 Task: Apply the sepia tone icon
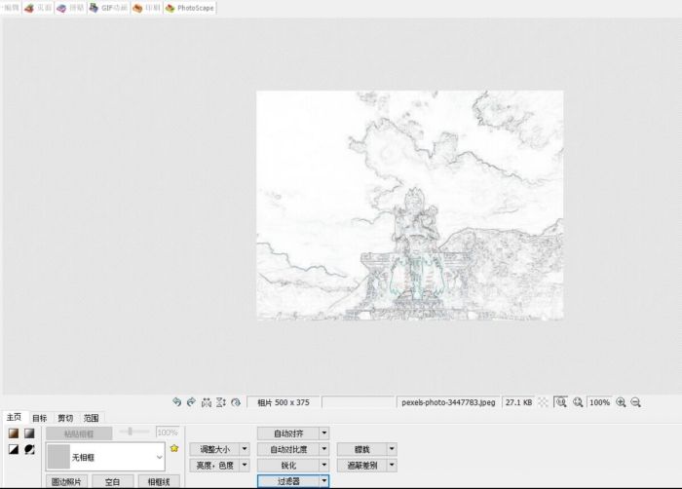(x=14, y=433)
